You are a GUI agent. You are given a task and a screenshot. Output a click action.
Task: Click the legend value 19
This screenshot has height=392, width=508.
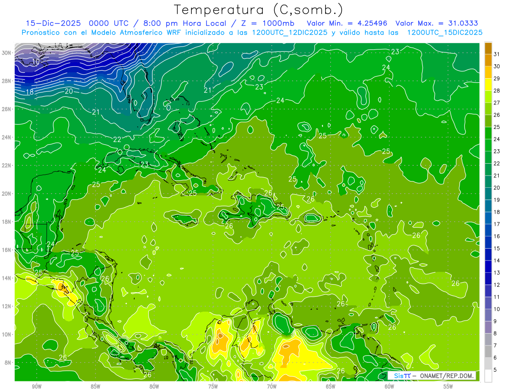pos(497,200)
